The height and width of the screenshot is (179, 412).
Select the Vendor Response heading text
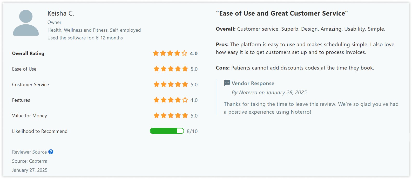pos(253,83)
